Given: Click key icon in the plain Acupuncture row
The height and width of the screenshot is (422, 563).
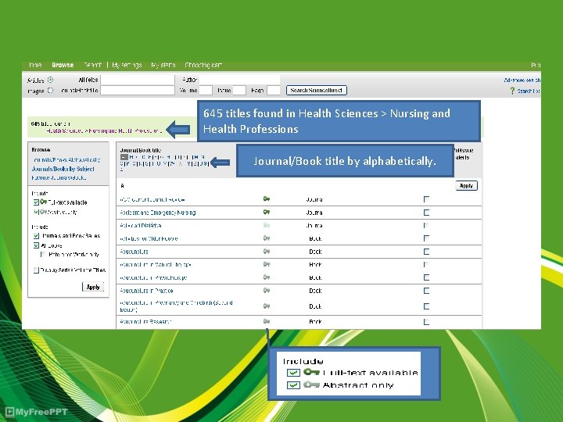Looking at the screenshot, I should (267, 251).
